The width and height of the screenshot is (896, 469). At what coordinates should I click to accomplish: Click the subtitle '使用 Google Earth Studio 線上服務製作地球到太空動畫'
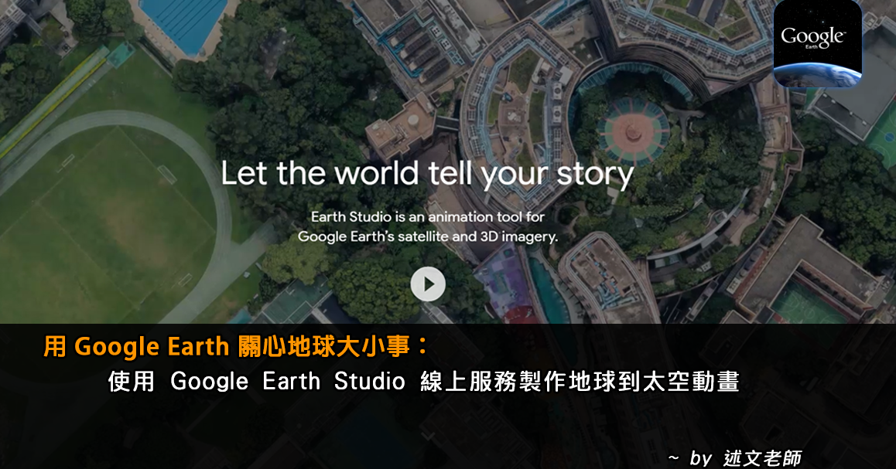pyautogui.click(x=424, y=382)
